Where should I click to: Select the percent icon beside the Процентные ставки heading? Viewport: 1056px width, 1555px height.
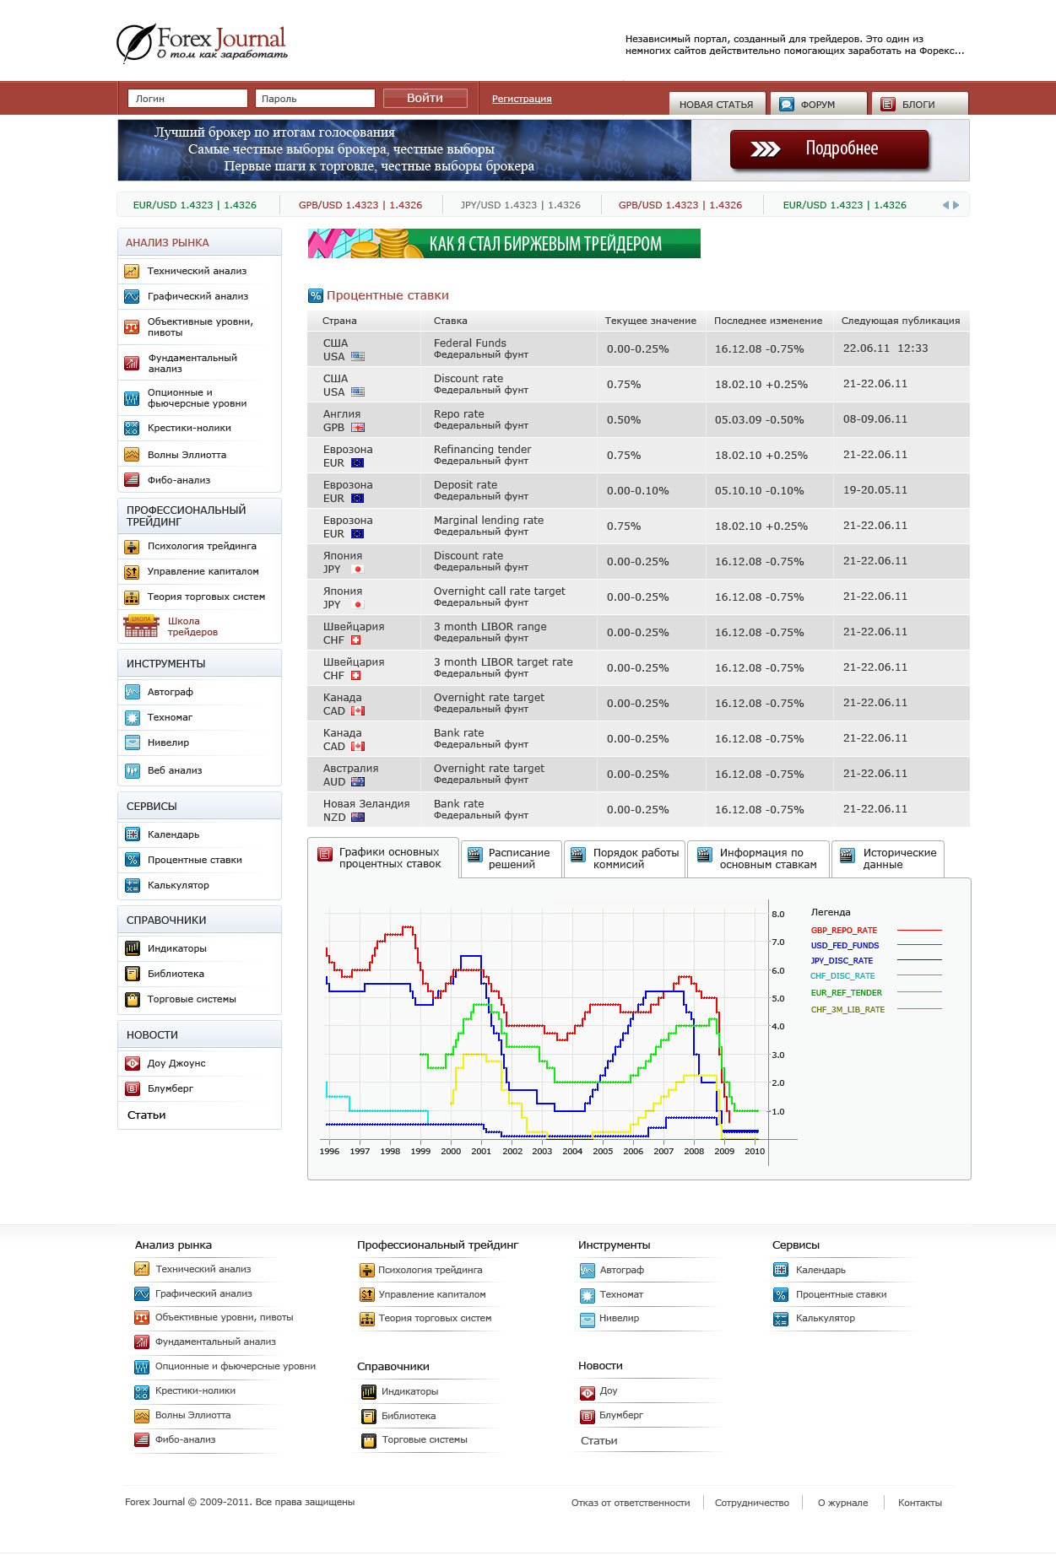coord(316,295)
